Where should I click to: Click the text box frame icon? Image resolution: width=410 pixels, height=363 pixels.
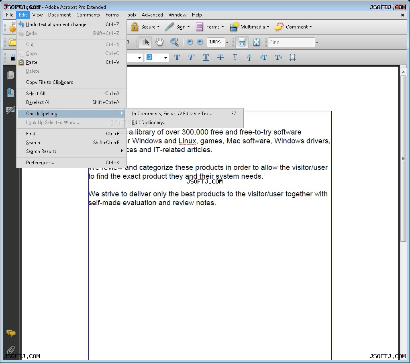293,57
